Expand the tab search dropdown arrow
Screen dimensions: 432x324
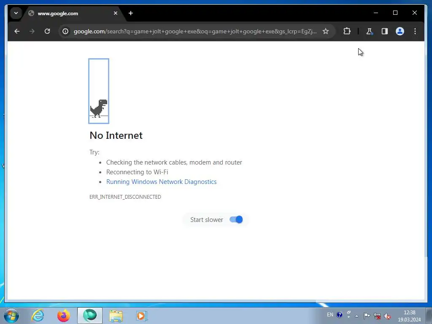(16, 13)
